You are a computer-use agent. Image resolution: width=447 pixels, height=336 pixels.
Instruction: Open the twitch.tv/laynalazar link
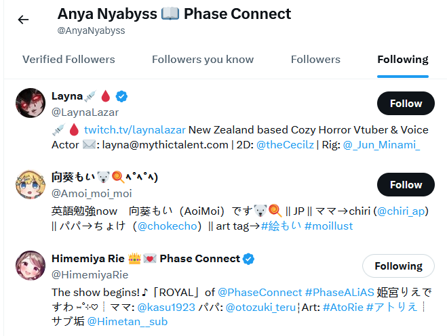tap(135, 130)
